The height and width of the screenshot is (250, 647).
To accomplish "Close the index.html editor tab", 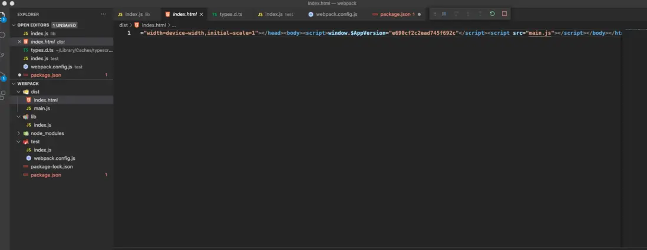I will point(202,14).
